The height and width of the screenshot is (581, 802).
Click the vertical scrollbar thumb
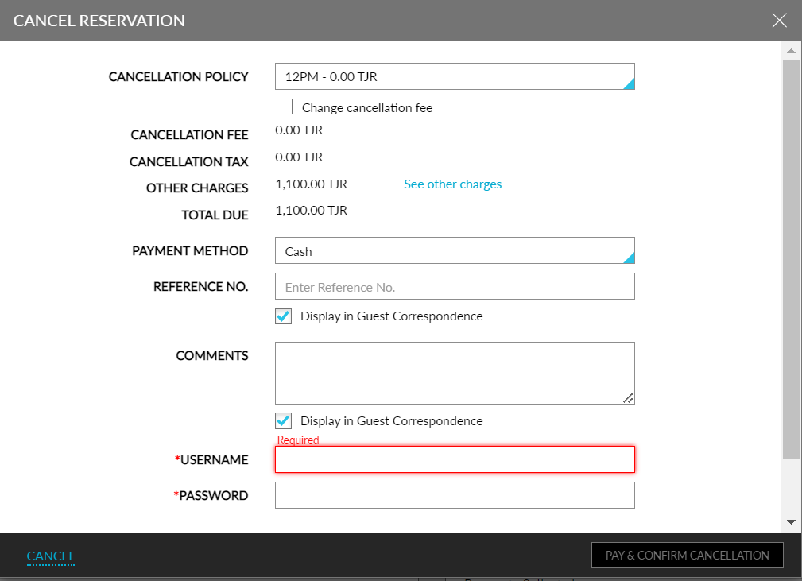[x=791, y=254]
